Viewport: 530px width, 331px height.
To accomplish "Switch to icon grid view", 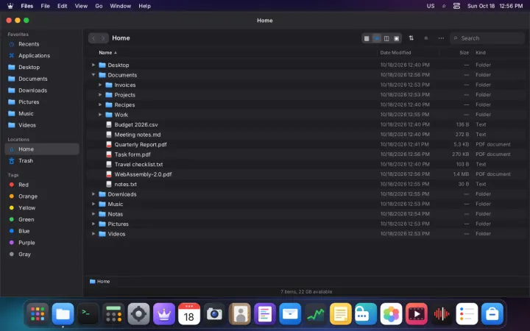I will [x=367, y=38].
